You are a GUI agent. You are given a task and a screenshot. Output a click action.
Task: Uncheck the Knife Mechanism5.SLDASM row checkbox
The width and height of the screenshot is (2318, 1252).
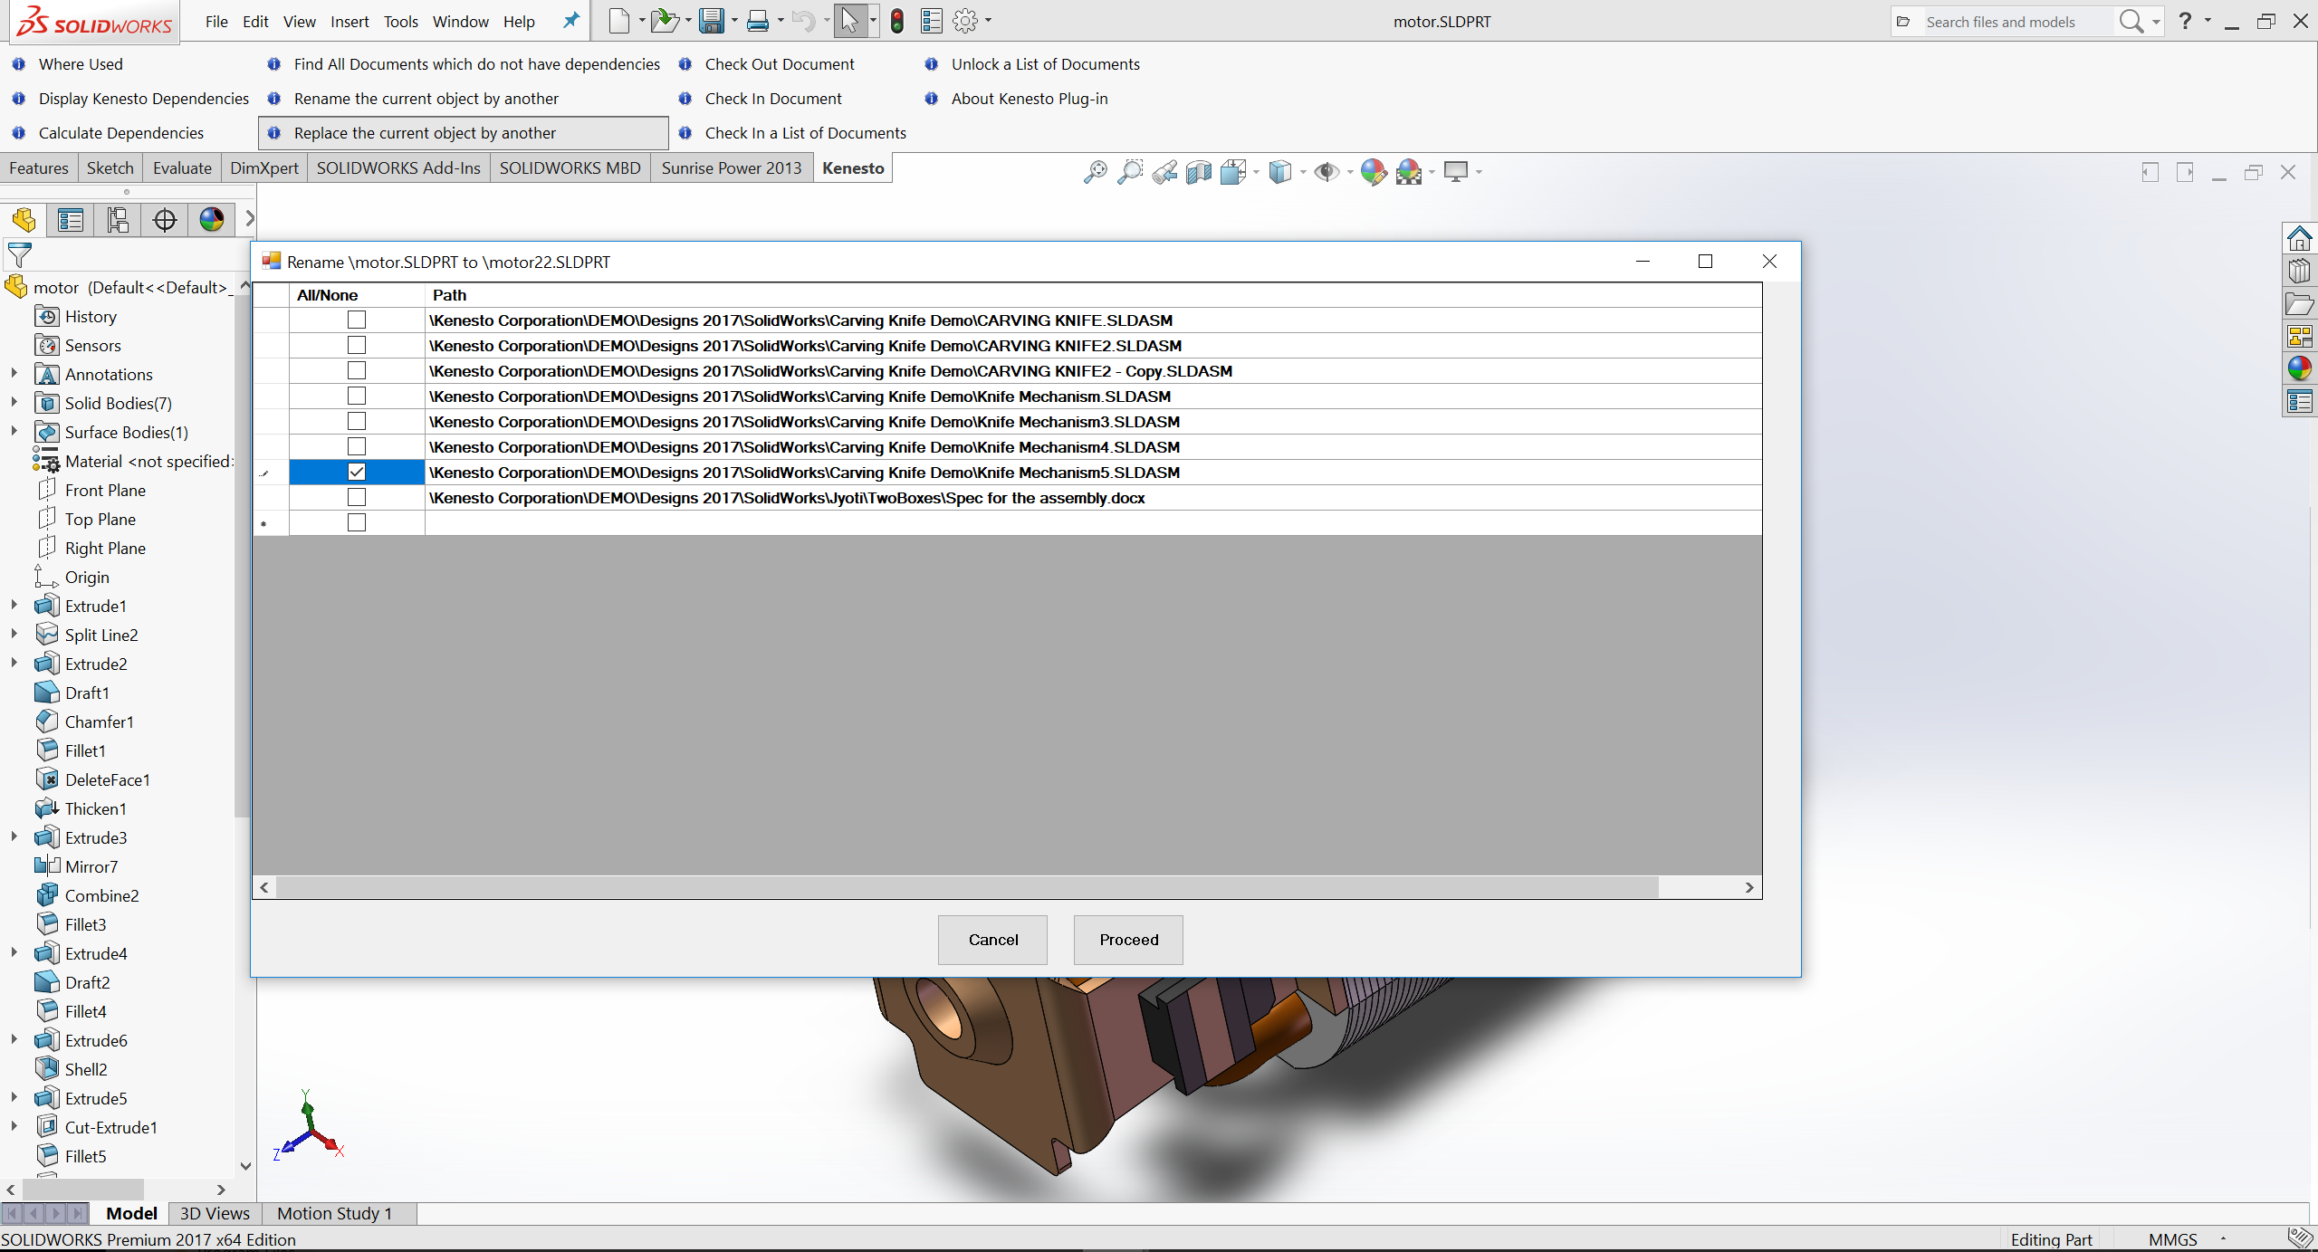(357, 472)
